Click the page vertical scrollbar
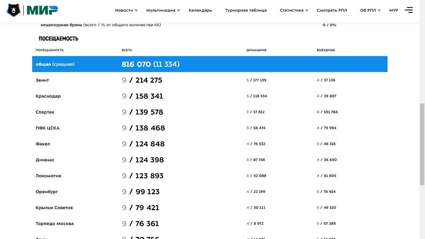The width and height of the screenshot is (425, 239). (422, 144)
